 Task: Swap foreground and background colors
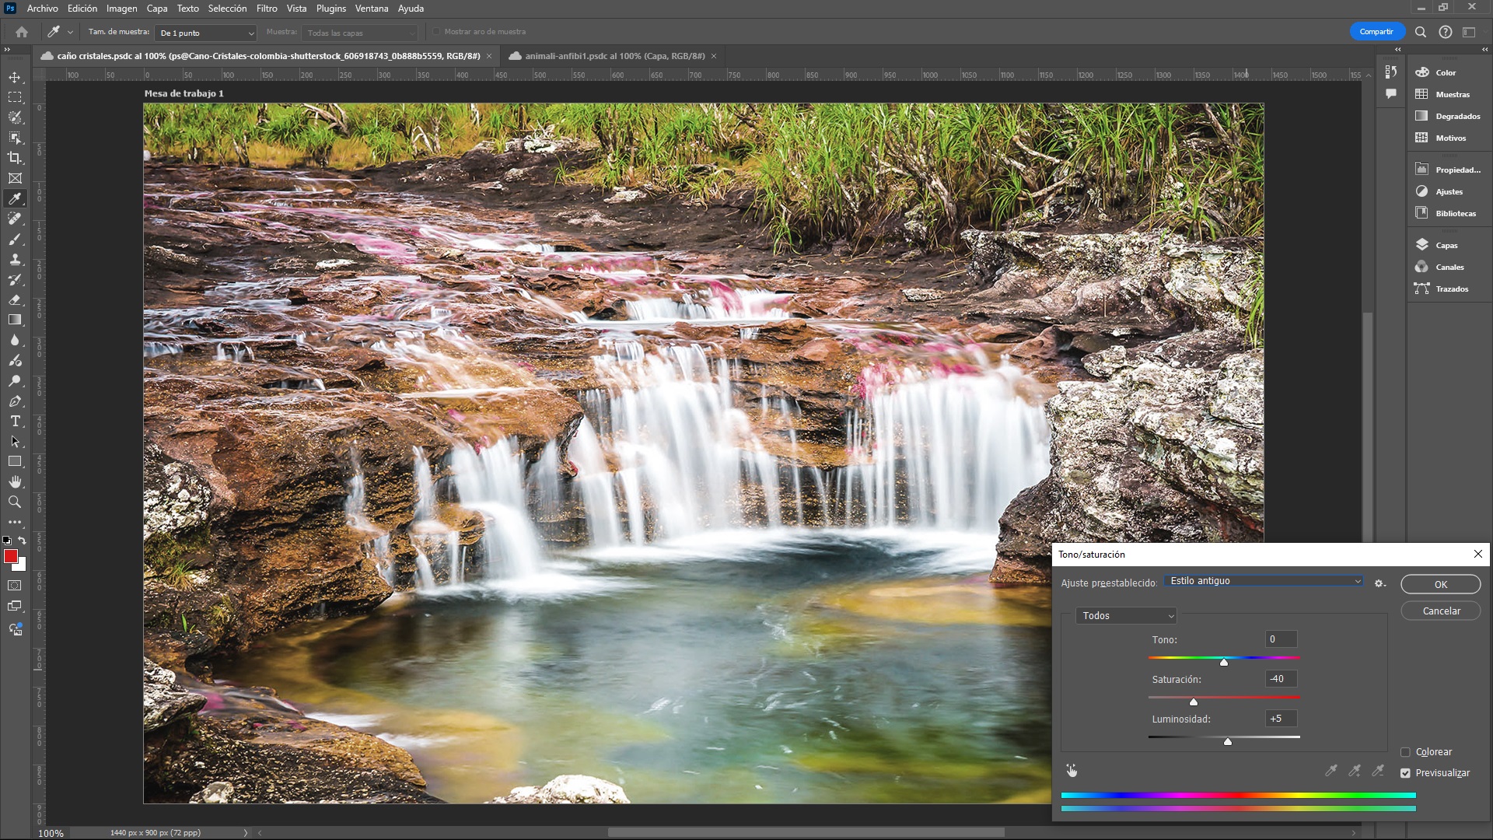tap(23, 541)
